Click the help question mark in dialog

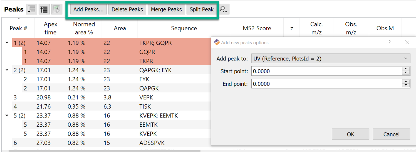point(389,42)
